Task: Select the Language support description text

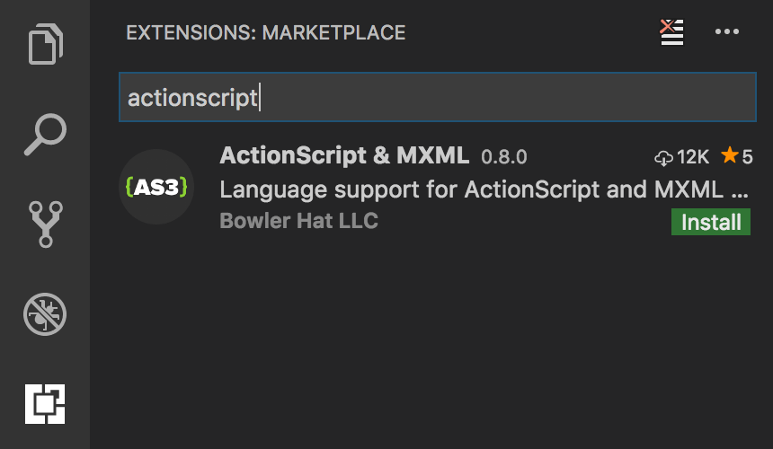Action: coord(484,189)
